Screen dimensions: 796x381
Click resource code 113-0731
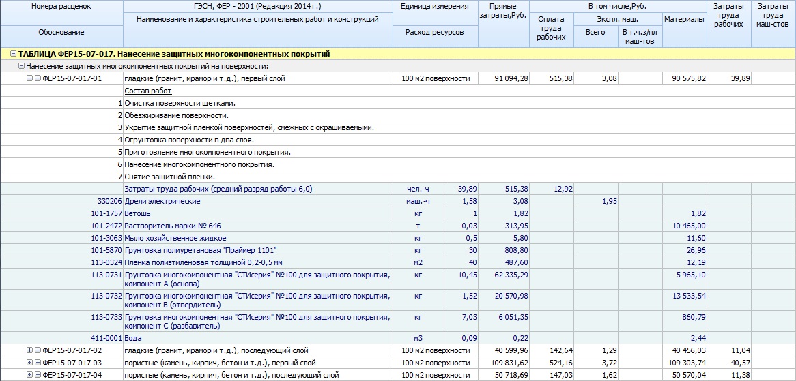(x=106, y=275)
